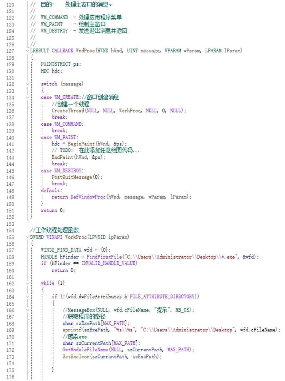Screen dimensions: 285x381
Task: Click WM_CREATE in the case statement
Action: point(67,97)
